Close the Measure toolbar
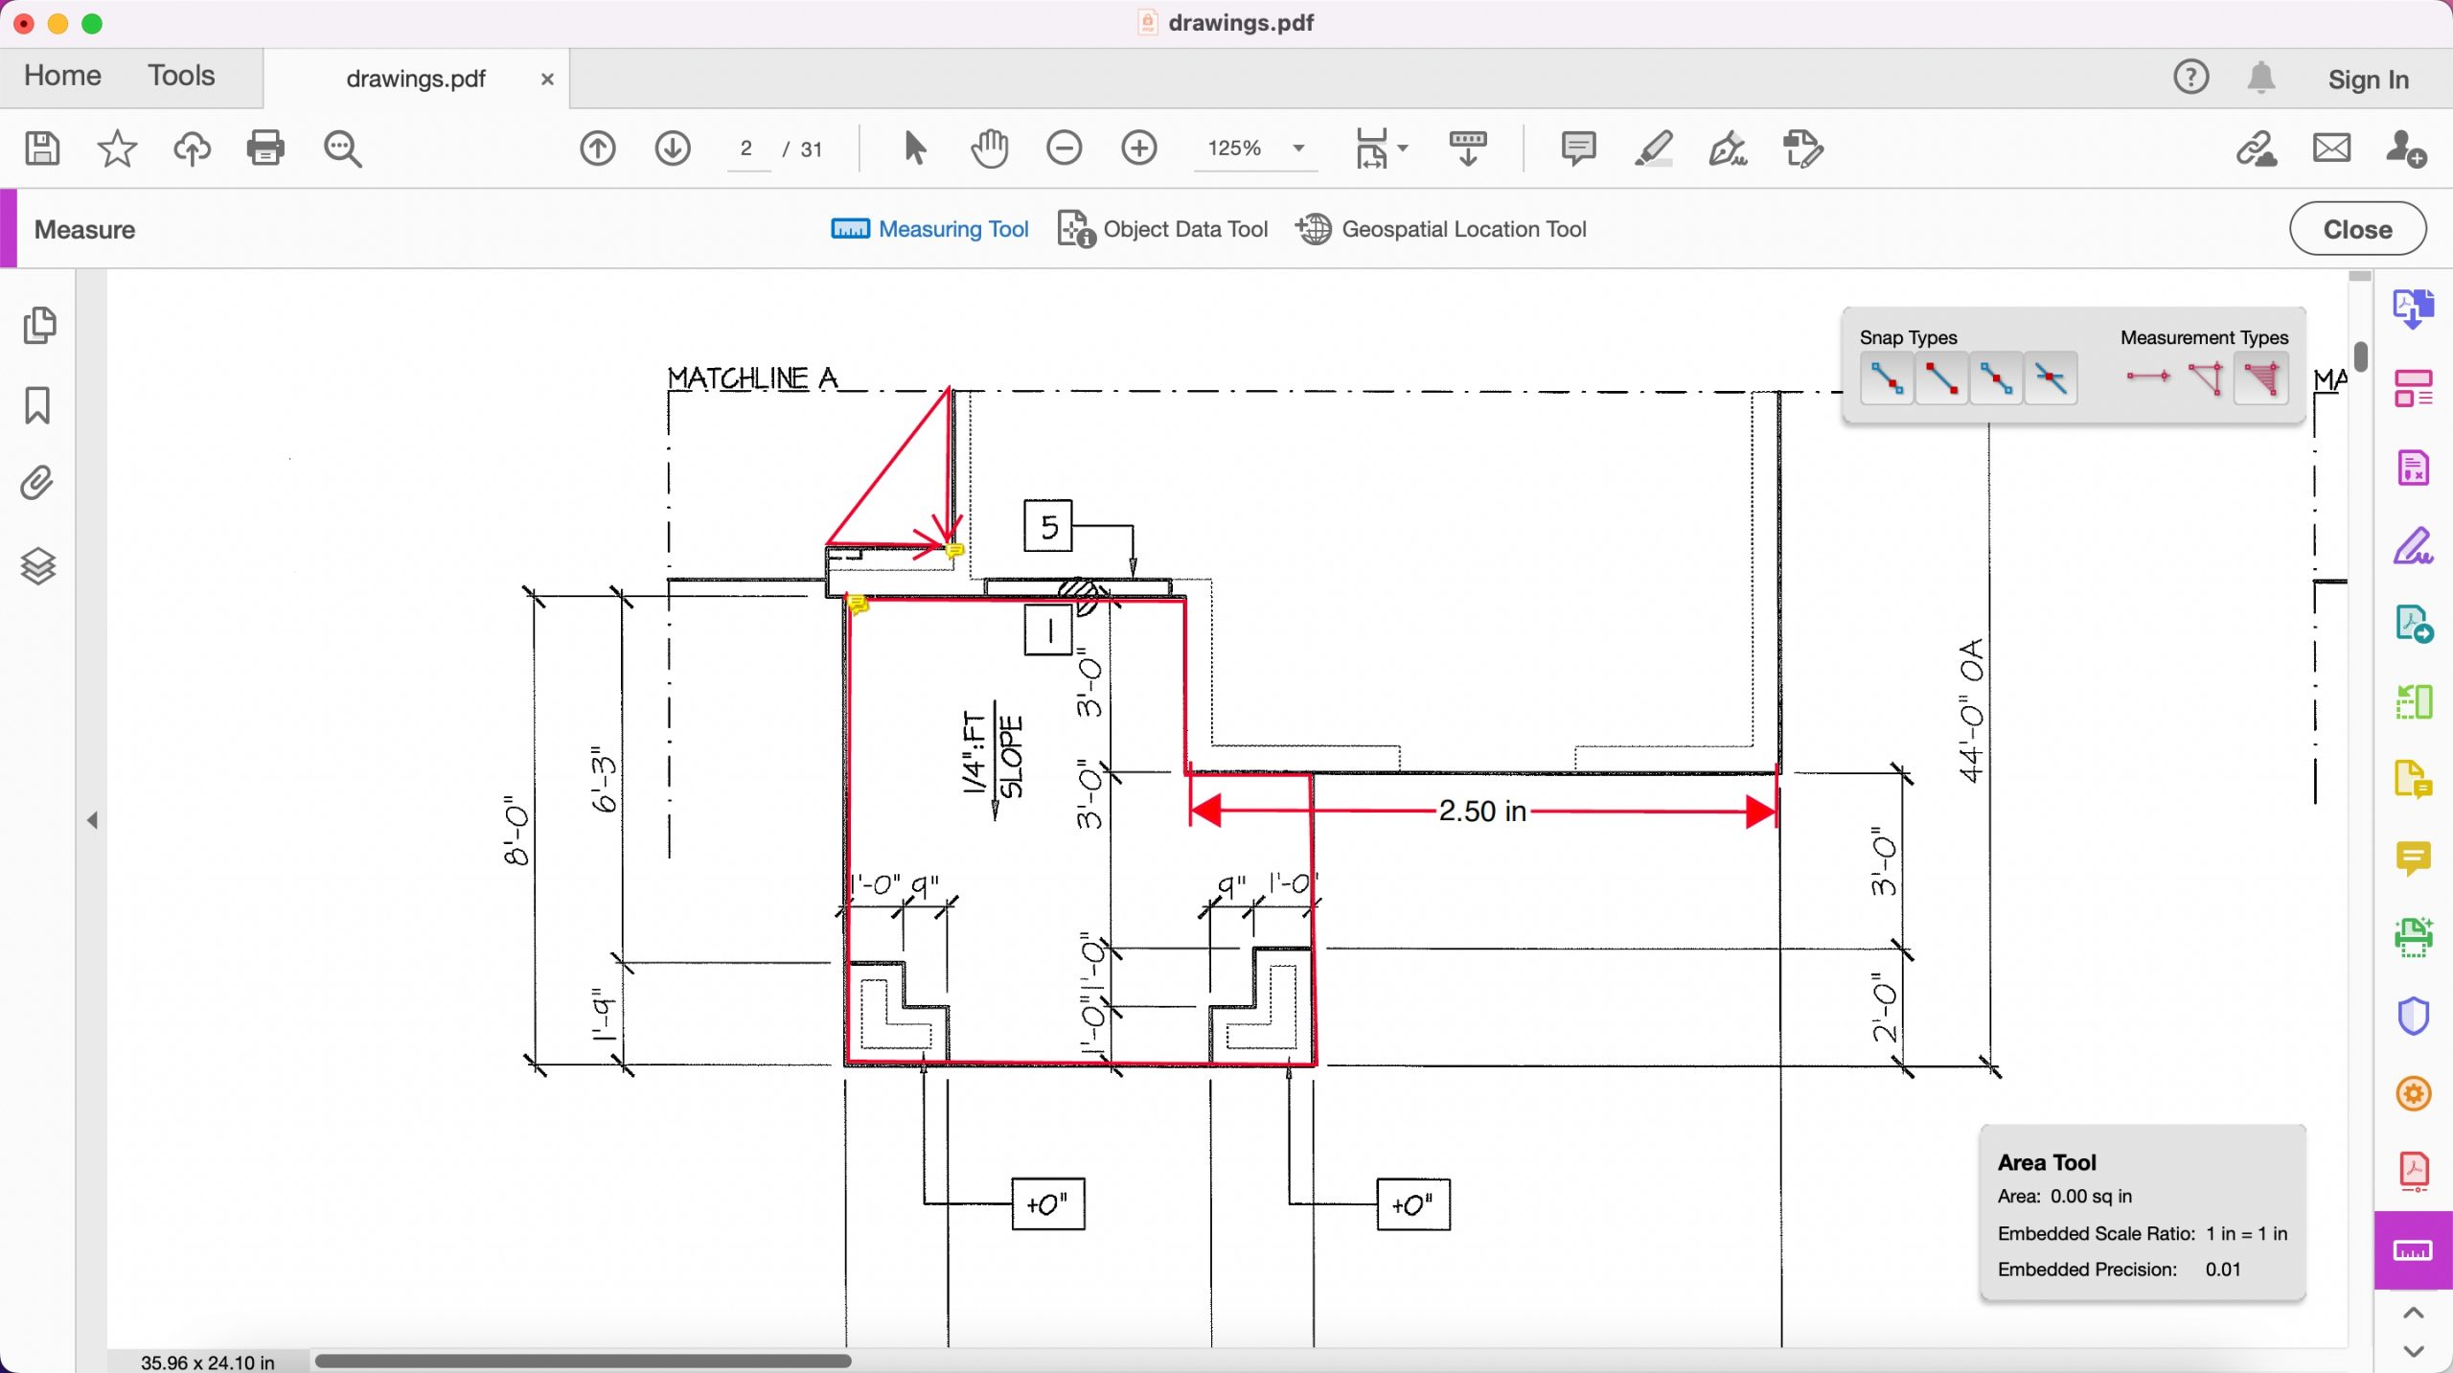Viewport: 2453px width, 1373px height. (2356, 228)
